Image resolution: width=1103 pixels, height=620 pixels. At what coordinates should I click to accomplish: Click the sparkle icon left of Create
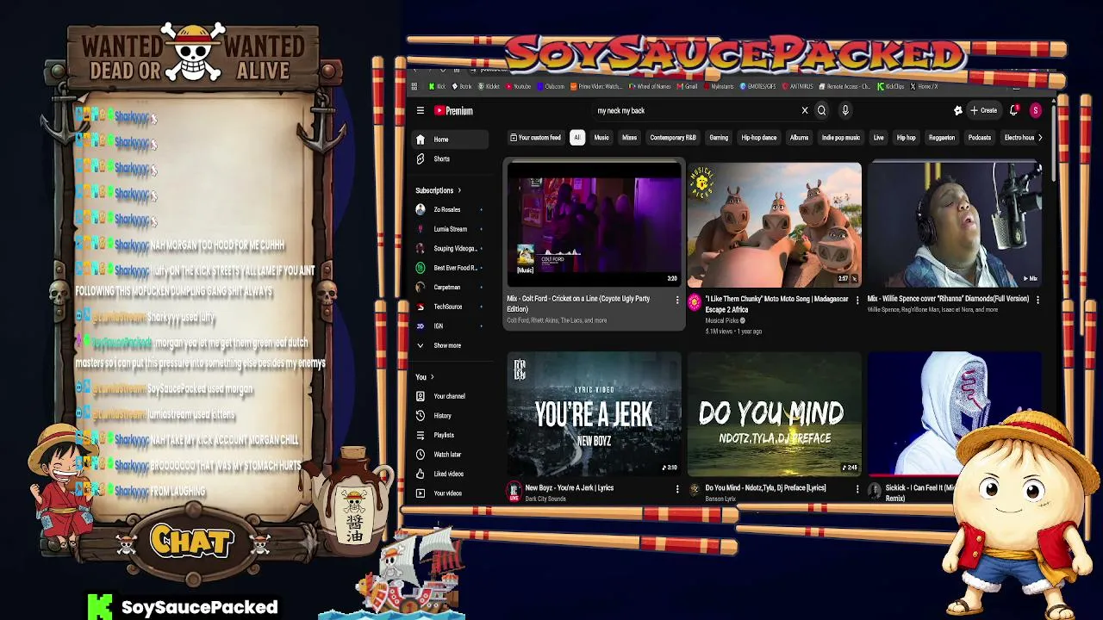point(957,110)
